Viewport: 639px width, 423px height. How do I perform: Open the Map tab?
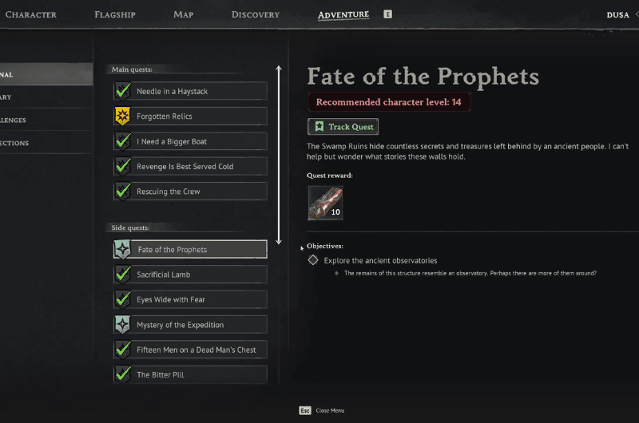click(183, 14)
